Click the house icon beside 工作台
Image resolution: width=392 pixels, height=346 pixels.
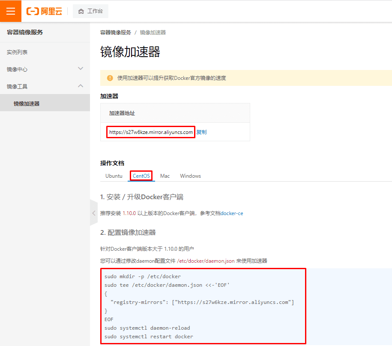(x=81, y=11)
